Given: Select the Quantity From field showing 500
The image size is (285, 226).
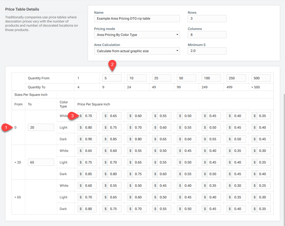Looking at the screenshot, I should (x=261, y=78).
